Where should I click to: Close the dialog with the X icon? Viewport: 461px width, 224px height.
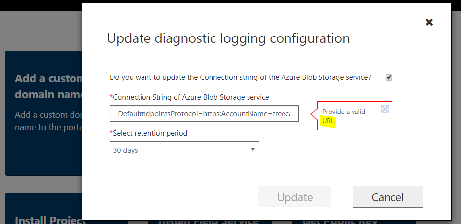[x=429, y=22]
